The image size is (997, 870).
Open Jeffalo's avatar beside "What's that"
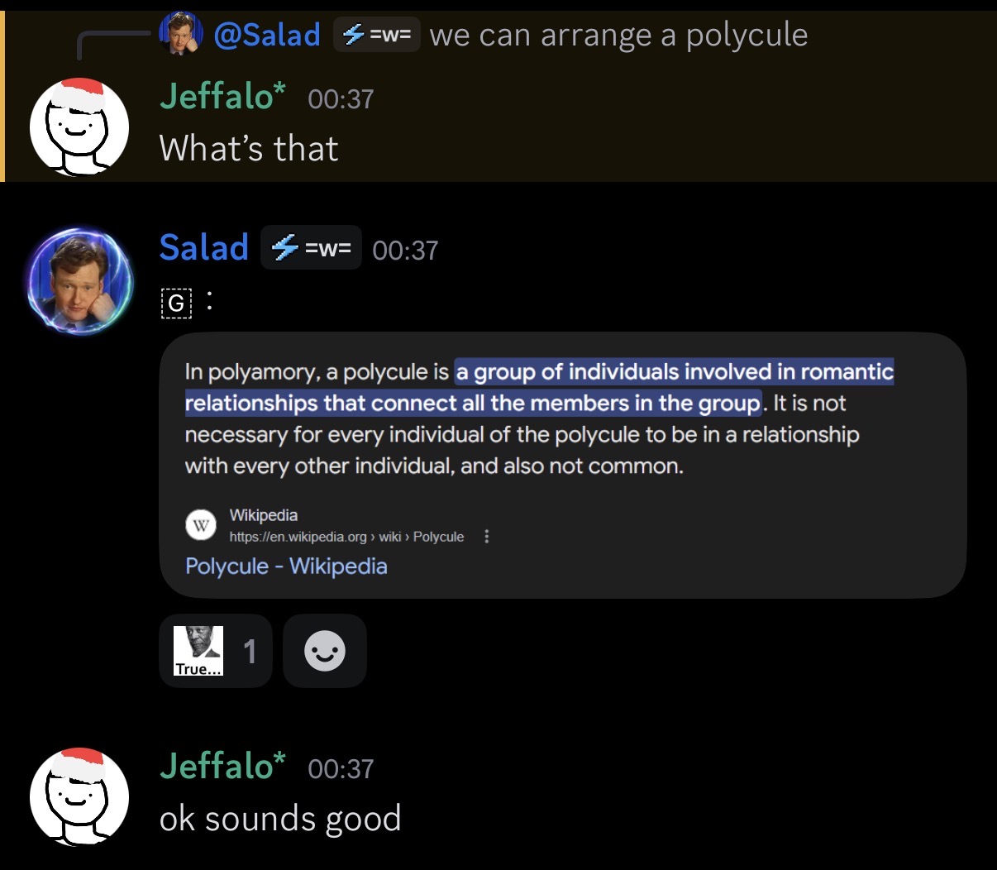click(79, 127)
